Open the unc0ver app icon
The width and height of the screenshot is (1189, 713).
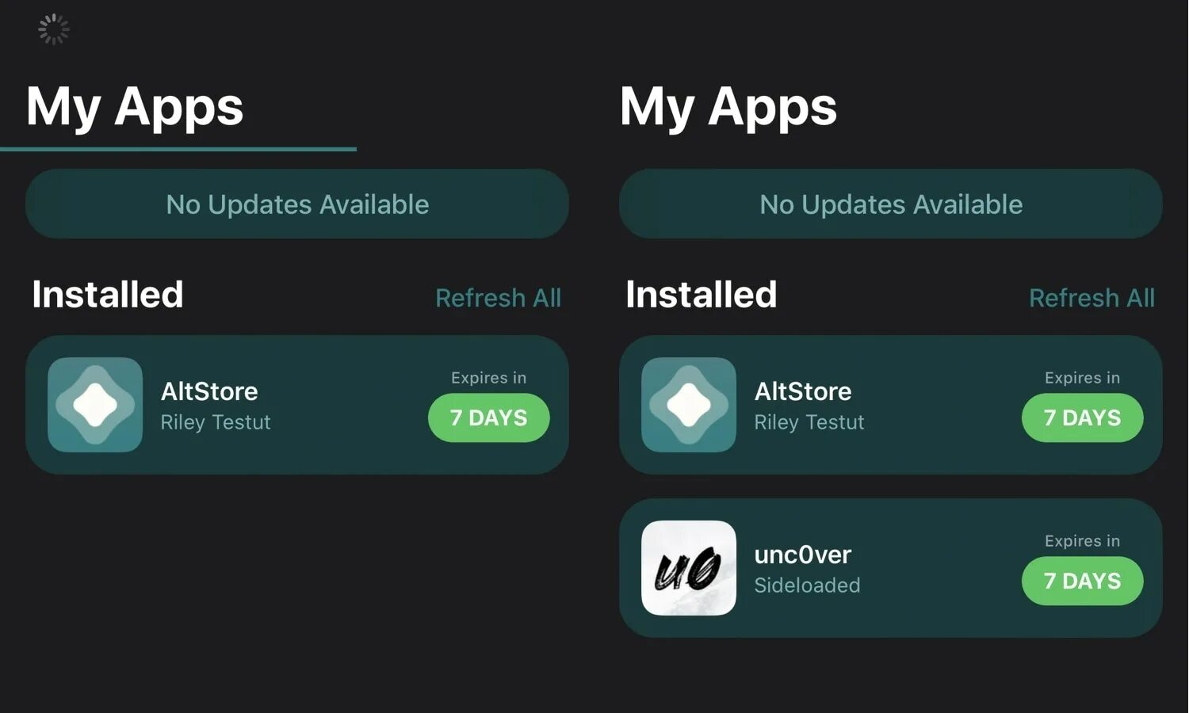(689, 568)
